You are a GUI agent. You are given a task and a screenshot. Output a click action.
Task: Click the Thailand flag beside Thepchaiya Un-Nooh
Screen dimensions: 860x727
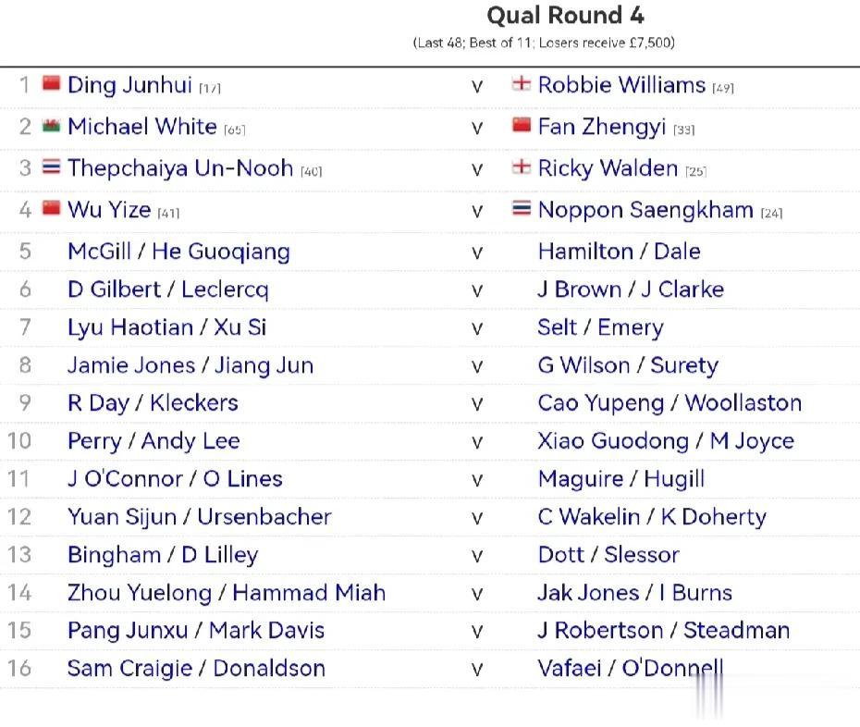51,166
